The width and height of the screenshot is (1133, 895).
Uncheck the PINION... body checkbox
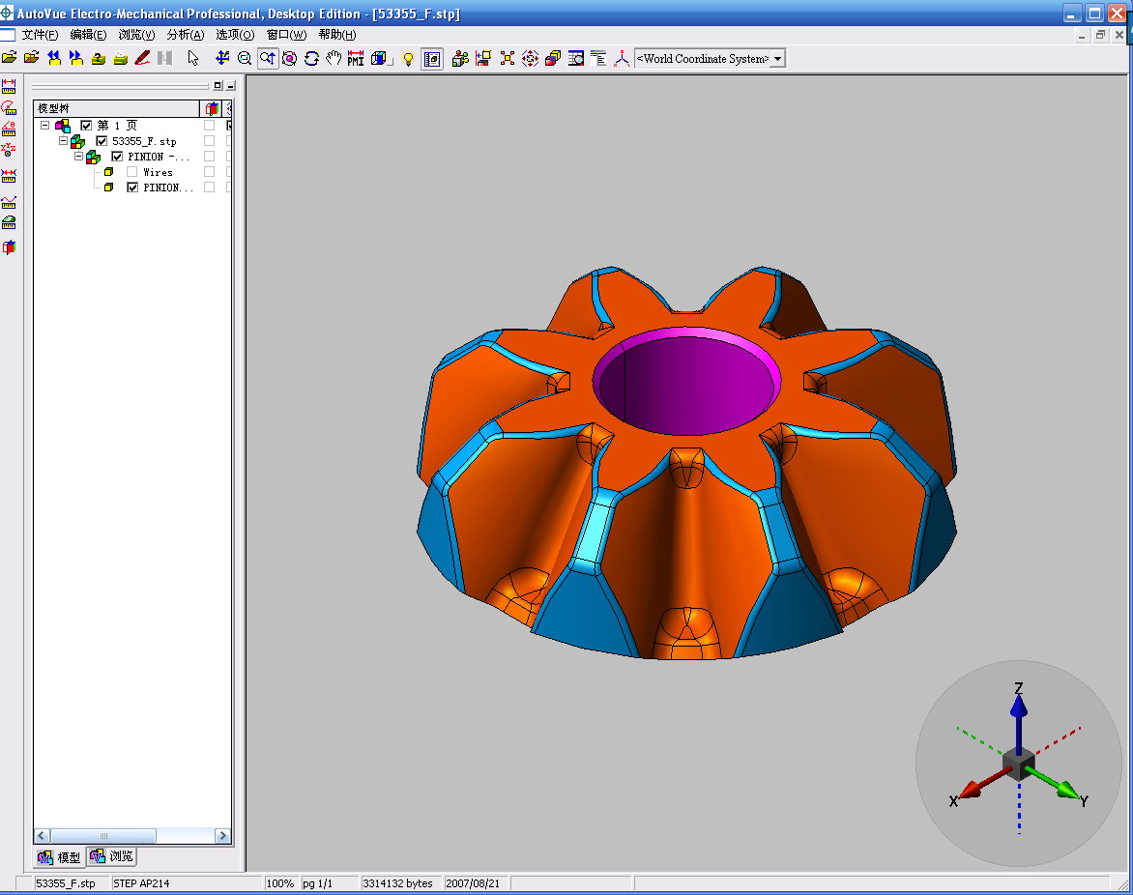(x=132, y=188)
